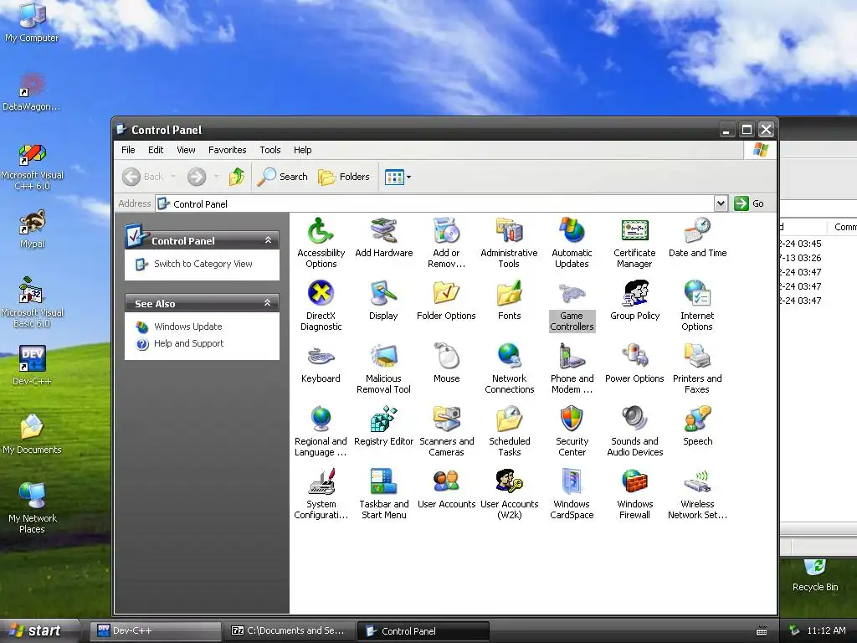Select the Display icon

[x=383, y=301]
